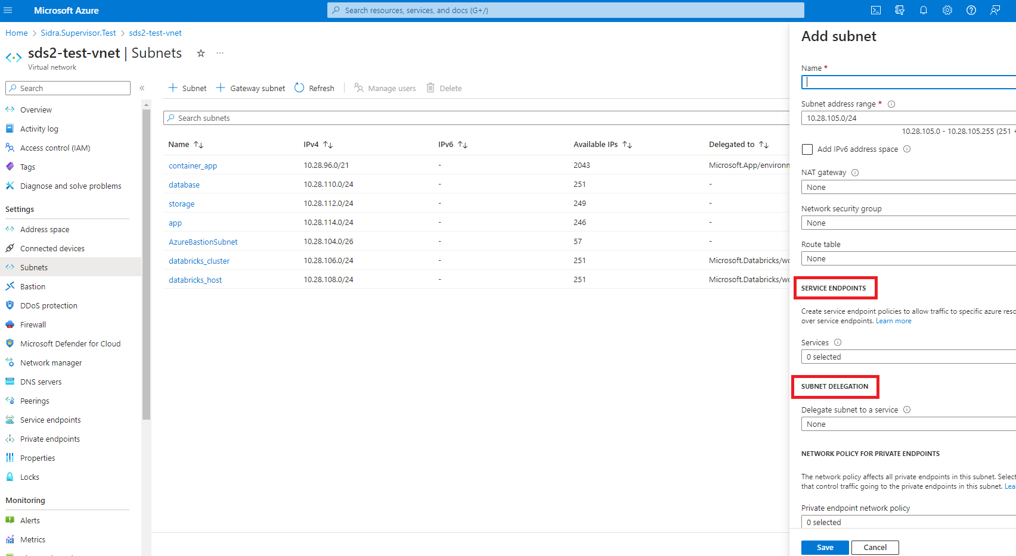
Task: Favorite the resource with star icon
Action: point(201,54)
